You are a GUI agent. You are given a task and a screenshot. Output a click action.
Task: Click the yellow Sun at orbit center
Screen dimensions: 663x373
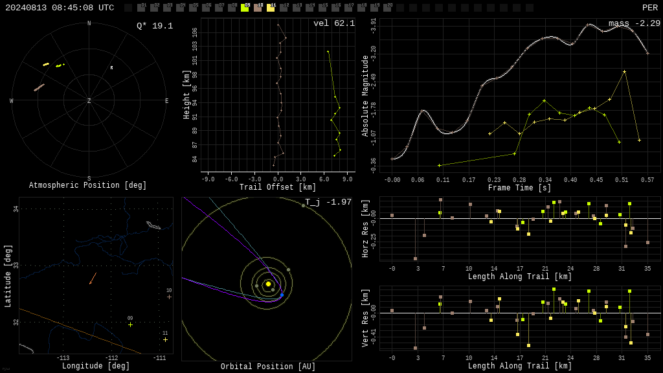tap(268, 284)
